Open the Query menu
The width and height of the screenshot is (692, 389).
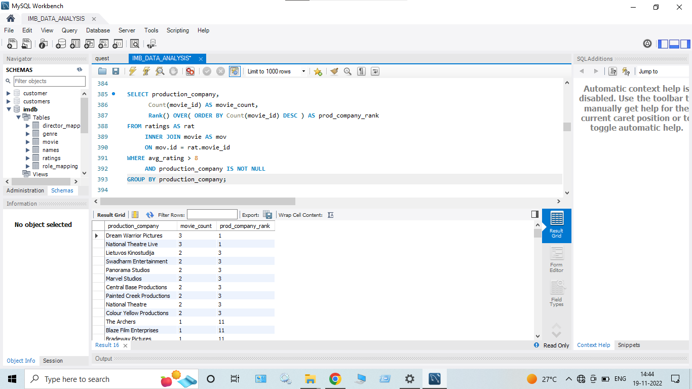(69, 30)
